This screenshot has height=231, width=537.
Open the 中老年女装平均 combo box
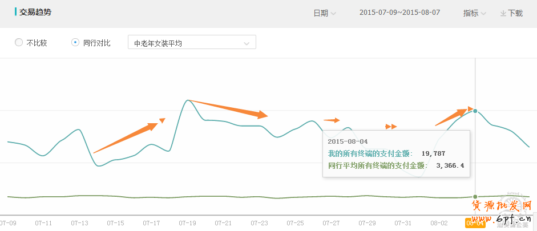point(192,43)
